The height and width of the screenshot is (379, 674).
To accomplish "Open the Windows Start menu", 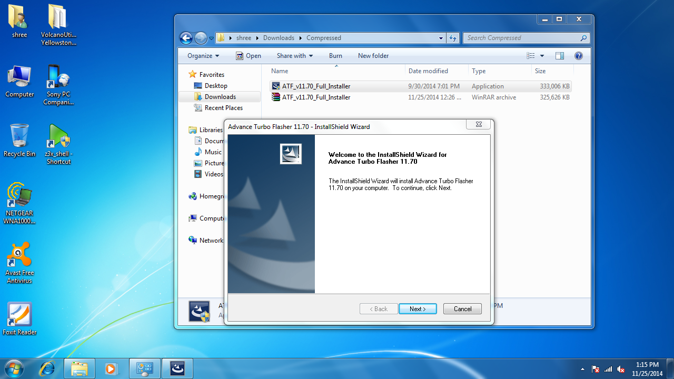I will pos(13,368).
